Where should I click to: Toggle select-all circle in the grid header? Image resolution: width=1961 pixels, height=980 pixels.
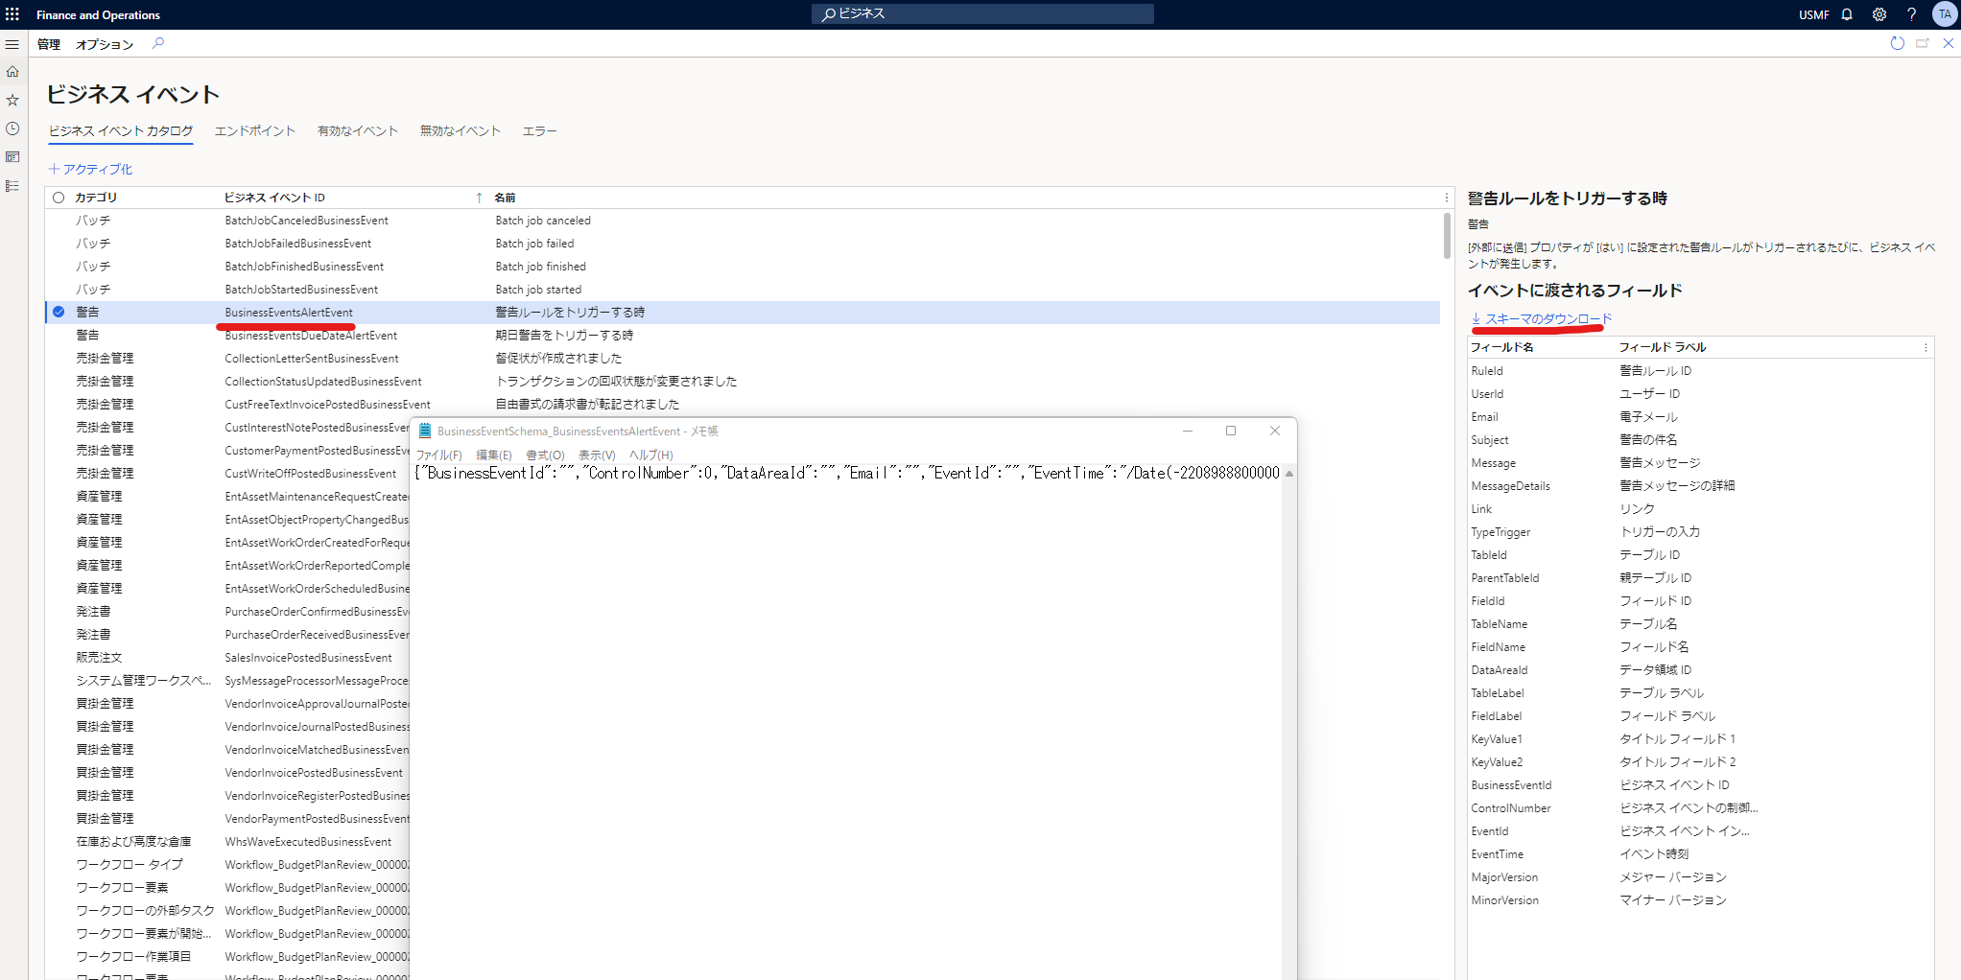[x=59, y=198]
